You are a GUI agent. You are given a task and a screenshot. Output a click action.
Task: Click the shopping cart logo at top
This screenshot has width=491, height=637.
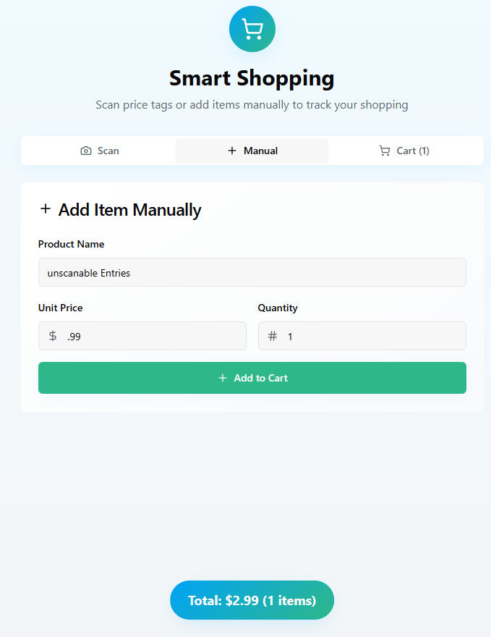point(252,29)
